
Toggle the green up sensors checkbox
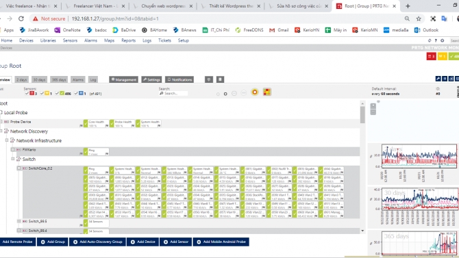pos(57,93)
